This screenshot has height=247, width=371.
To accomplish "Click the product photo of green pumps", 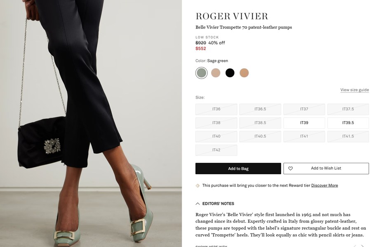I will tap(91, 123).
